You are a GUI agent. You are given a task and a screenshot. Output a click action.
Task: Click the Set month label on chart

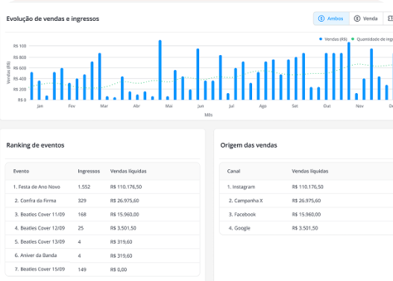tap(295, 106)
